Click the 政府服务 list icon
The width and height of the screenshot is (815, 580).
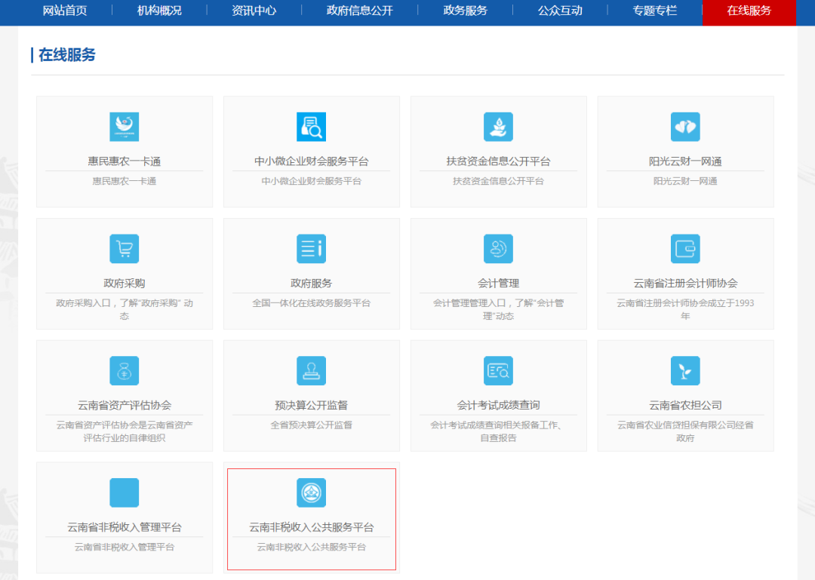311,249
